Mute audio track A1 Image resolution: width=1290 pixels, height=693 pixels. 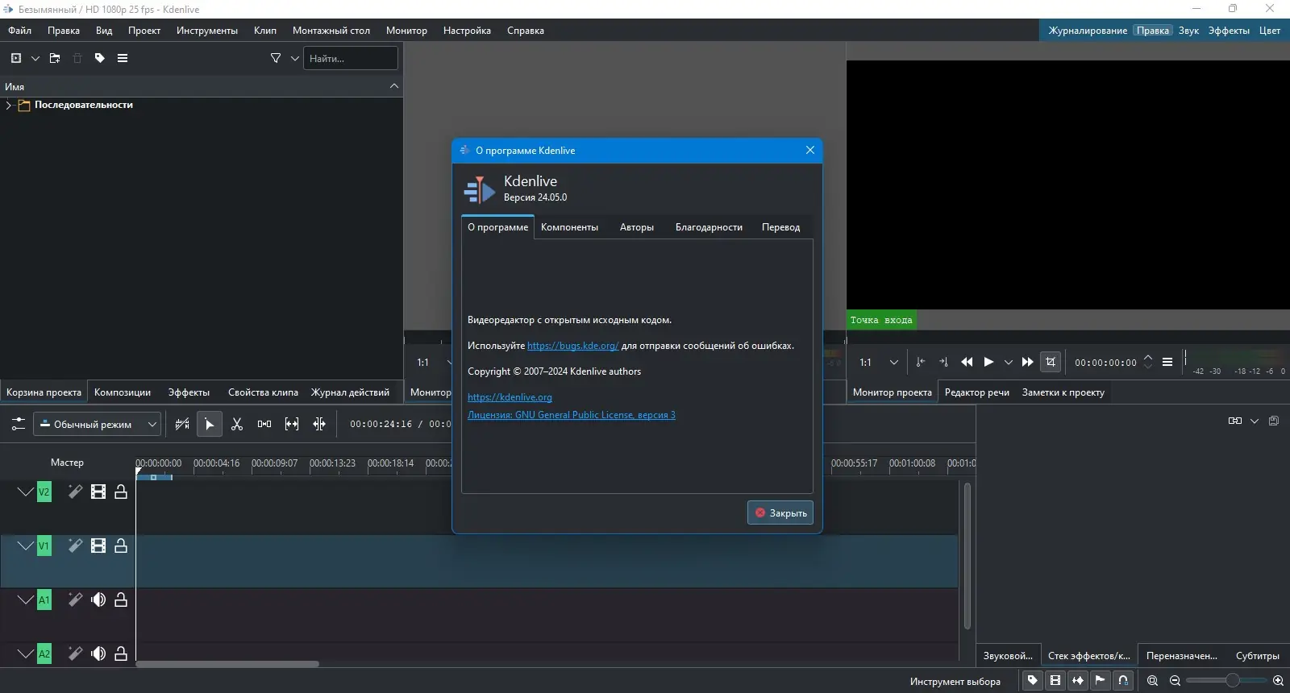[x=98, y=600]
